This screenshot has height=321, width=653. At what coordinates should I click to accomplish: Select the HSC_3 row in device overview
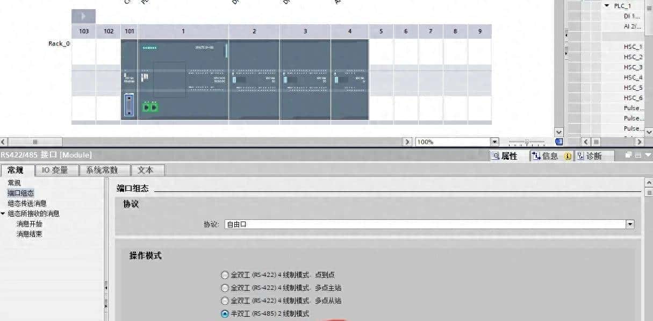click(x=633, y=67)
